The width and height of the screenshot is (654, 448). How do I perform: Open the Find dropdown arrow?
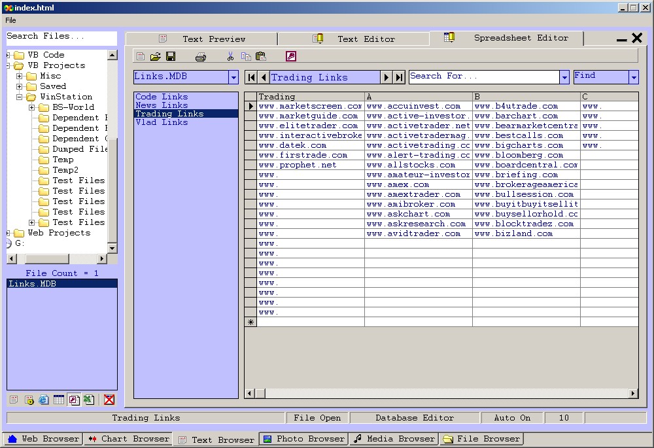(634, 77)
